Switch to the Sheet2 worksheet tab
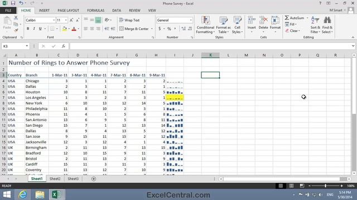The width and height of the screenshot is (357, 200). [x=55, y=179]
